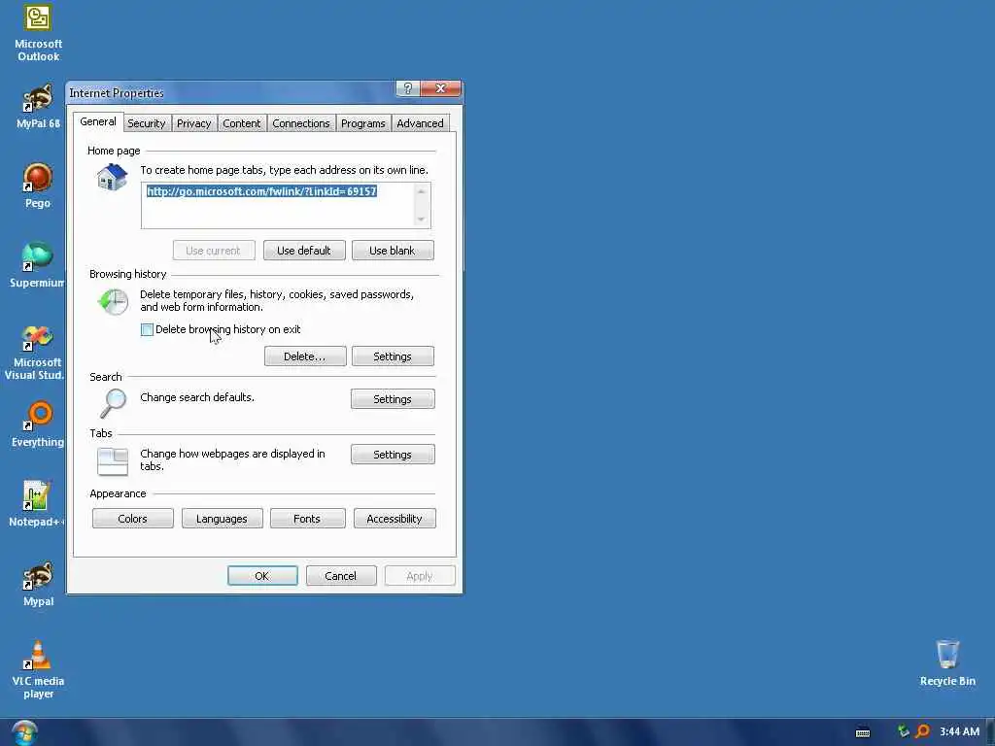
Task: Select the Recycle Bin icon
Action: tap(947, 662)
